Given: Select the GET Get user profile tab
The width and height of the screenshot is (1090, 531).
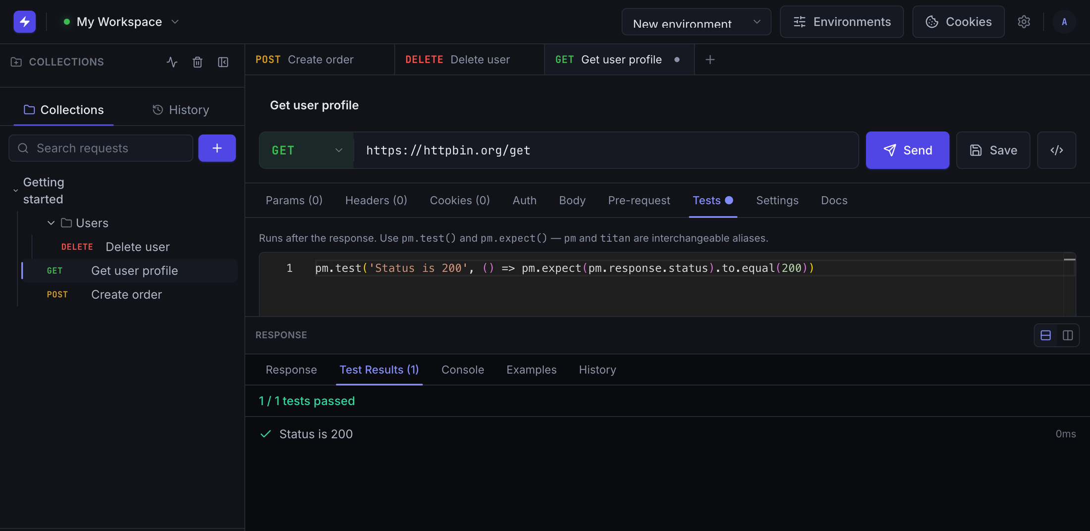Looking at the screenshot, I should click(x=619, y=59).
